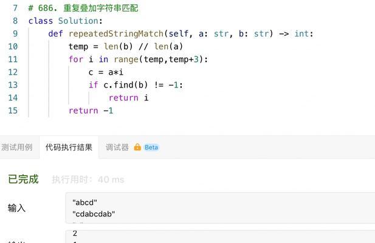Click the return -1 statement
The height and width of the screenshot is (243, 375).
(91, 111)
